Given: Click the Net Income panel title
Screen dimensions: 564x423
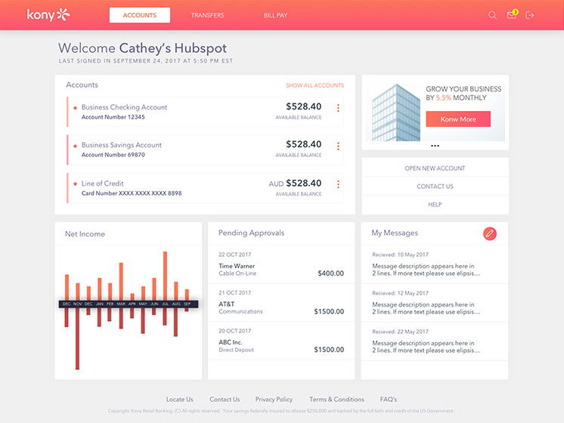Looking at the screenshot, I should (x=85, y=234).
